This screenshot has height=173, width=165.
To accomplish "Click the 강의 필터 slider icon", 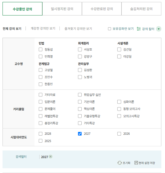I will [139, 29].
